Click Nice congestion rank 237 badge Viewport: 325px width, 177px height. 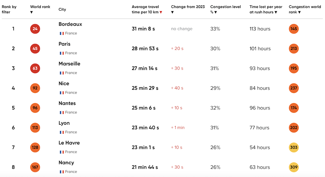click(x=294, y=88)
